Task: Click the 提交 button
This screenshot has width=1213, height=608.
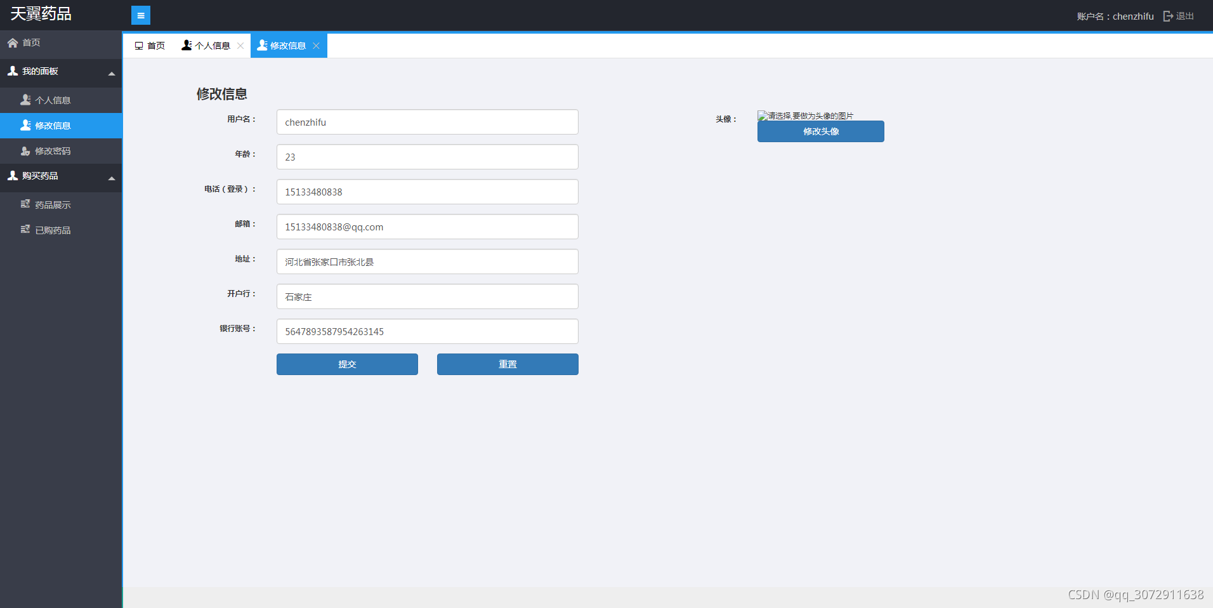Action: (347, 364)
